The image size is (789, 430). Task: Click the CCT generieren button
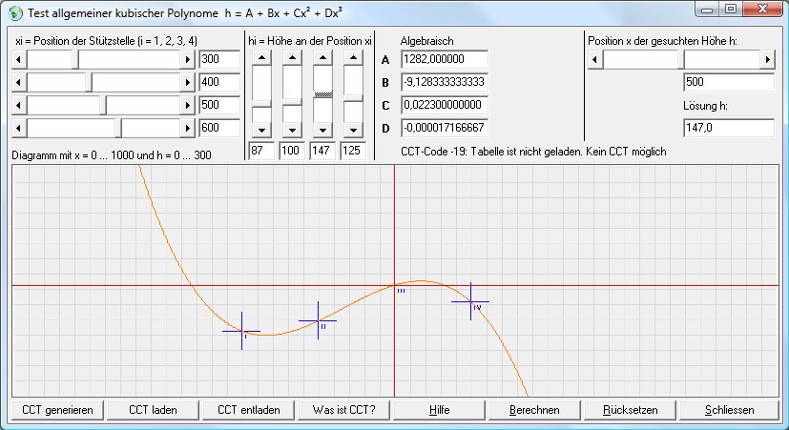point(57,410)
